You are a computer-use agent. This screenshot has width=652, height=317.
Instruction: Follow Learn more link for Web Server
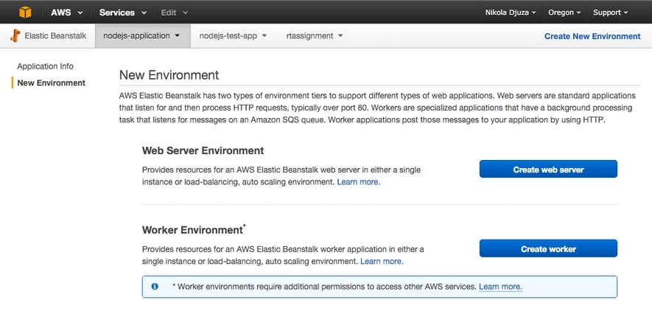coord(358,181)
